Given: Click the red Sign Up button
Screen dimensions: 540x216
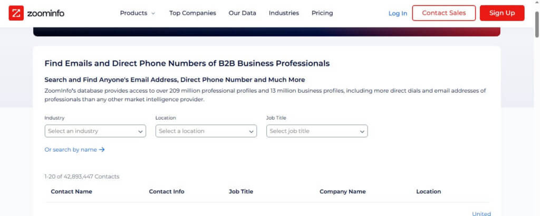Looking at the screenshot, I should coord(502,13).
